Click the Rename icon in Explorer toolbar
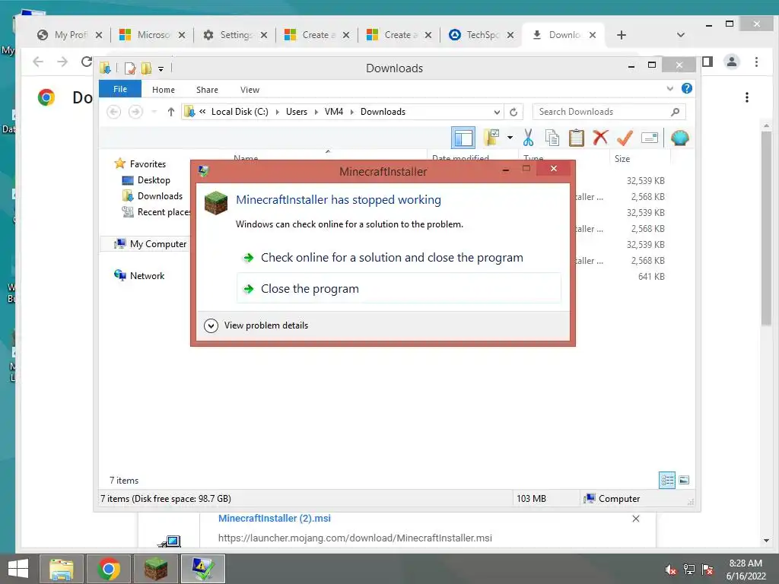The image size is (779, 584). click(650, 138)
